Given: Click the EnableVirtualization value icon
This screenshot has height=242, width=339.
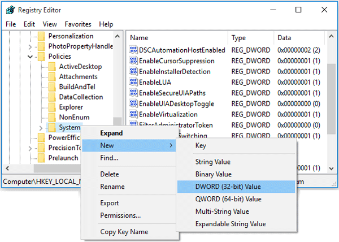Looking at the screenshot, I should click(x=133, y=115).
